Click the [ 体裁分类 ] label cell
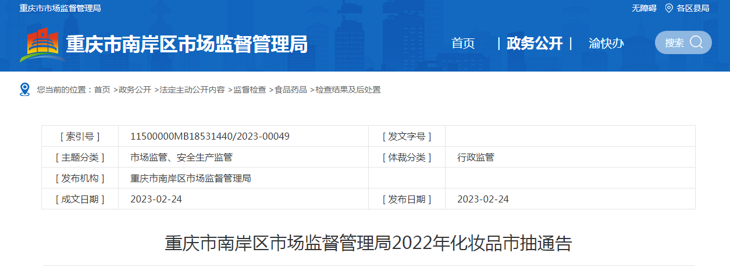 [407, 157]
